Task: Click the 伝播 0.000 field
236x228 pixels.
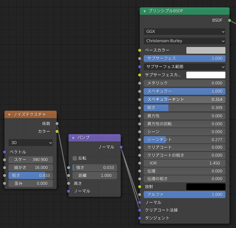Action: (185, 171)
